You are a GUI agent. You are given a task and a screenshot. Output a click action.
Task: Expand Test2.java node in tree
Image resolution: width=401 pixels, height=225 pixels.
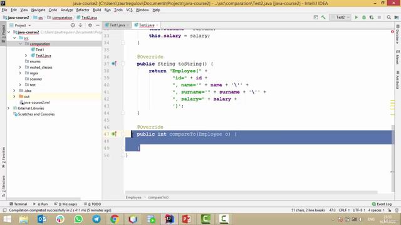tap(26, 56)
